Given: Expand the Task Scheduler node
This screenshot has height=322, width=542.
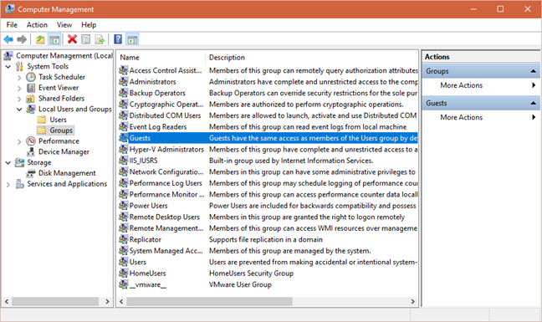Looking at the screenshot, I should point(19,78).
